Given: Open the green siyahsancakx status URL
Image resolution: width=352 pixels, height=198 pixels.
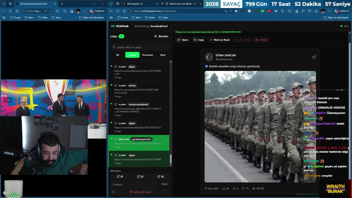Looking at the screenshot, I should (208, 32).
